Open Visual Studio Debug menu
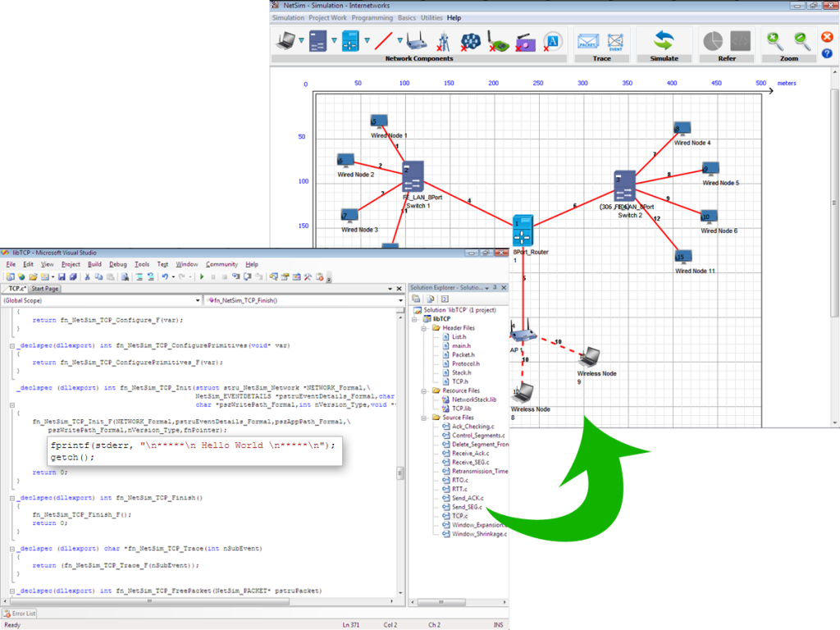 [x=118, y=264]
